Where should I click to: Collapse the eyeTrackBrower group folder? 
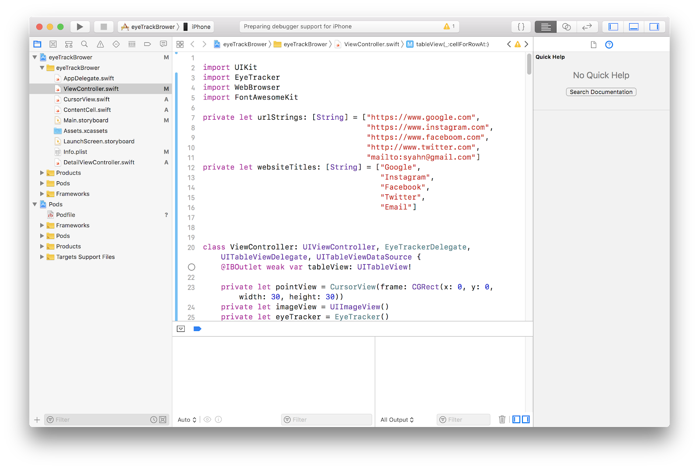(x=42, y=68)
